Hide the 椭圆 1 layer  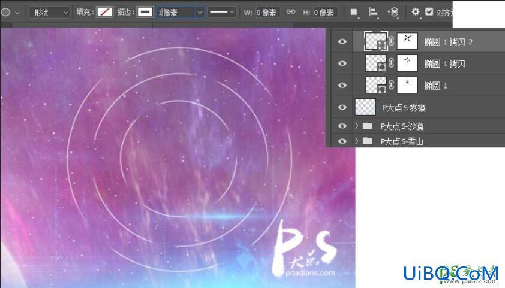click(x=342, y=85)
